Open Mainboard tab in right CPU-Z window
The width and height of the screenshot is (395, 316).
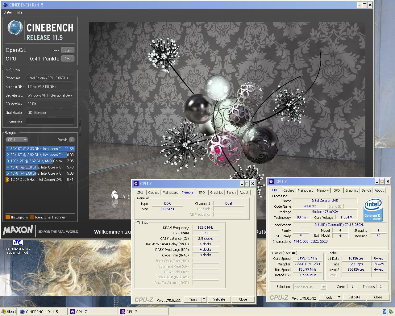pyautogui.click(x=306, y=190)
